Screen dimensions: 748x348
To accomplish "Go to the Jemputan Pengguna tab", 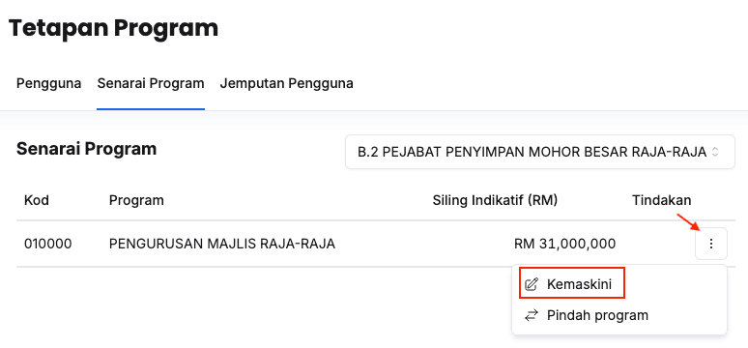I will pyautogui.click(x=287, y=83).
